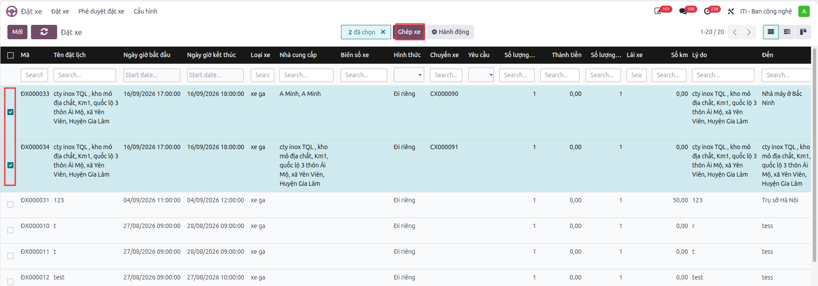Sort by Thành tiền column header

click(566, 55)
